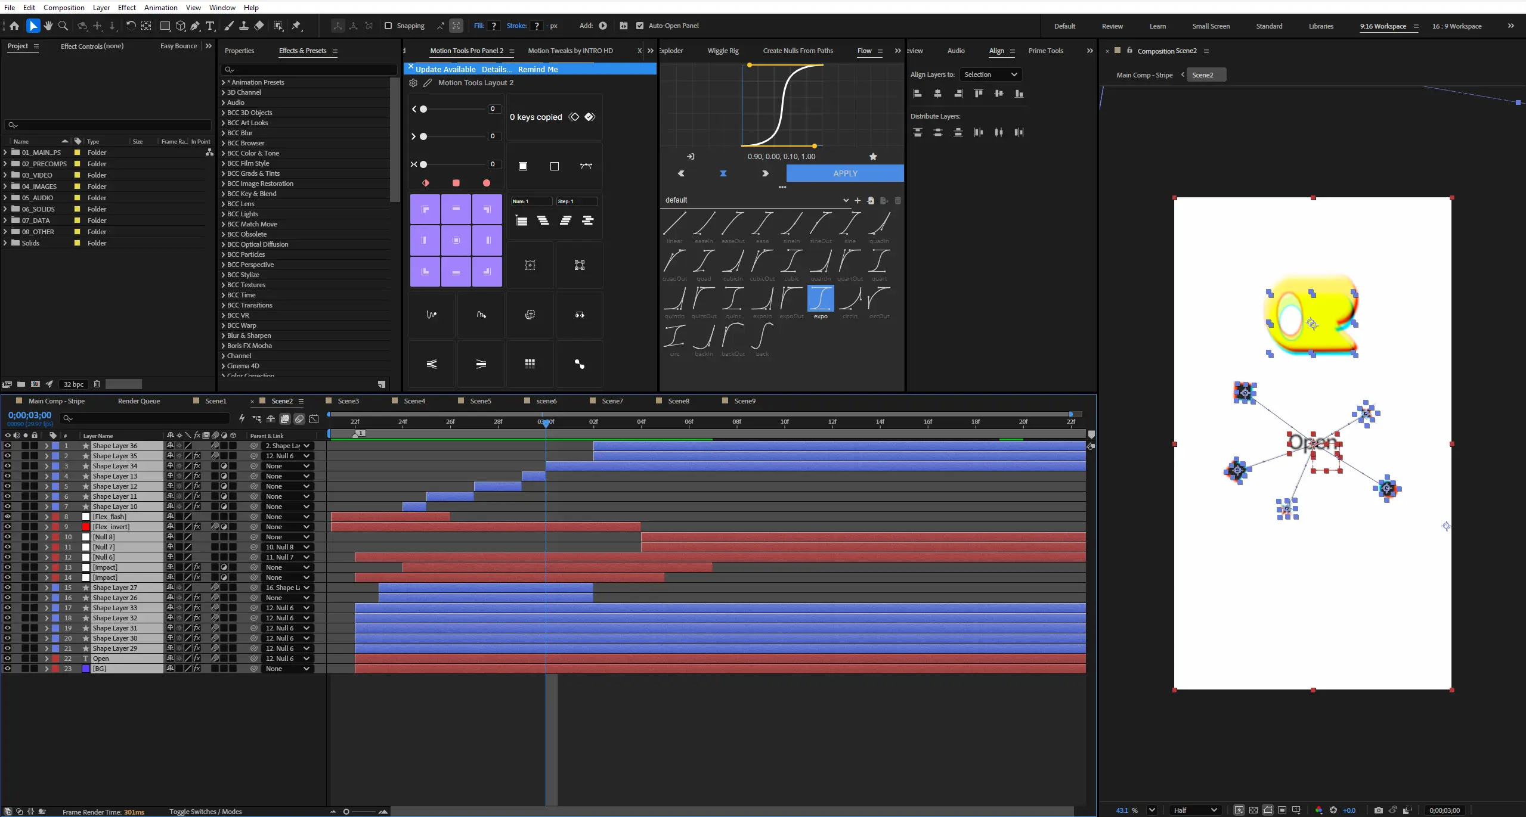Screen dimensions: 1526x817
Task: Click the Align Left Edges icon
Action: coord(918,94)
